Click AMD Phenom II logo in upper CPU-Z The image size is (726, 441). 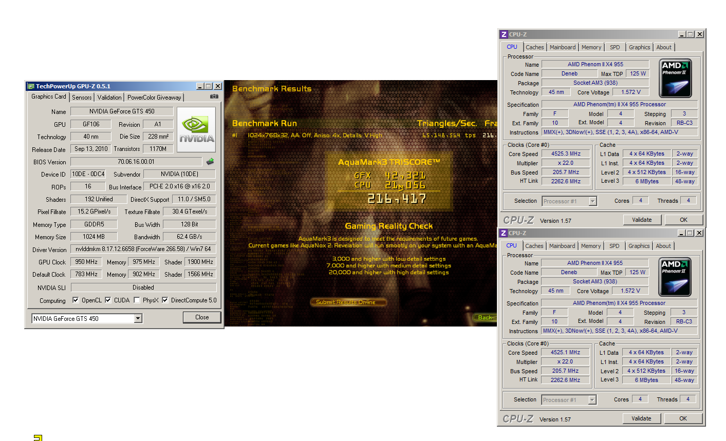tap(676, 79)
